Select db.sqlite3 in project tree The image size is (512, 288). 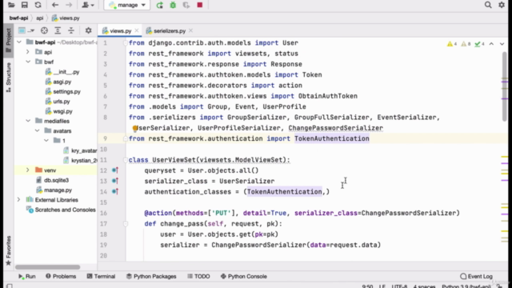pyautogui.click(x=53, y=180)
